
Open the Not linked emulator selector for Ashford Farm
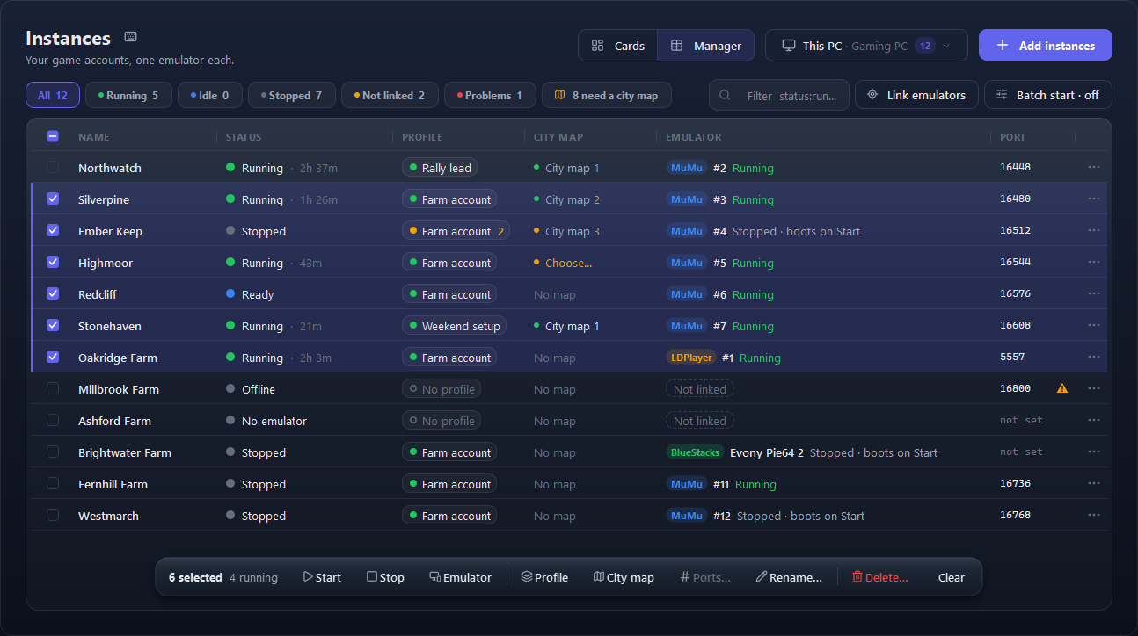click(x=699, y=421)
